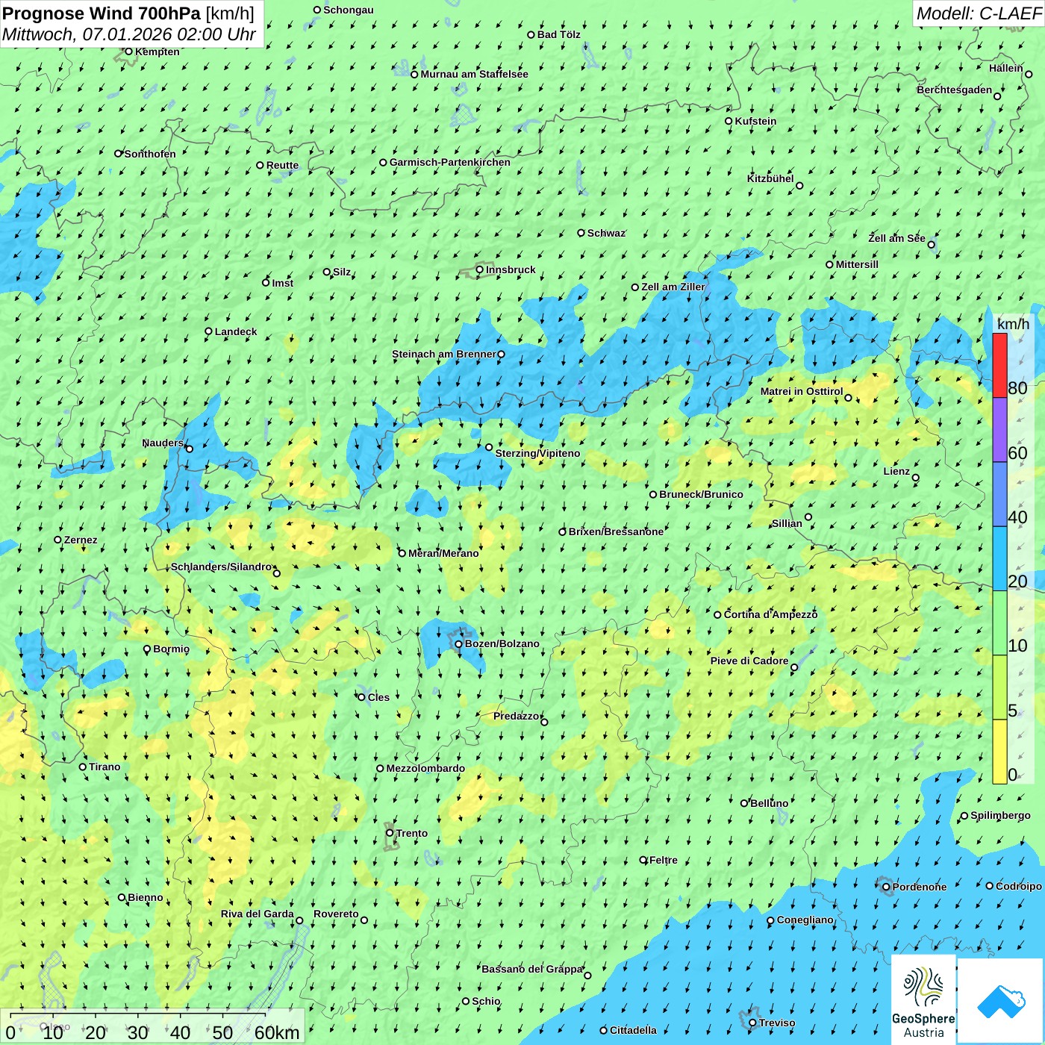Viewport: 1045px width, 1045px height.
Task: Select the Meran/Merano label
Action: coord(443,553)
